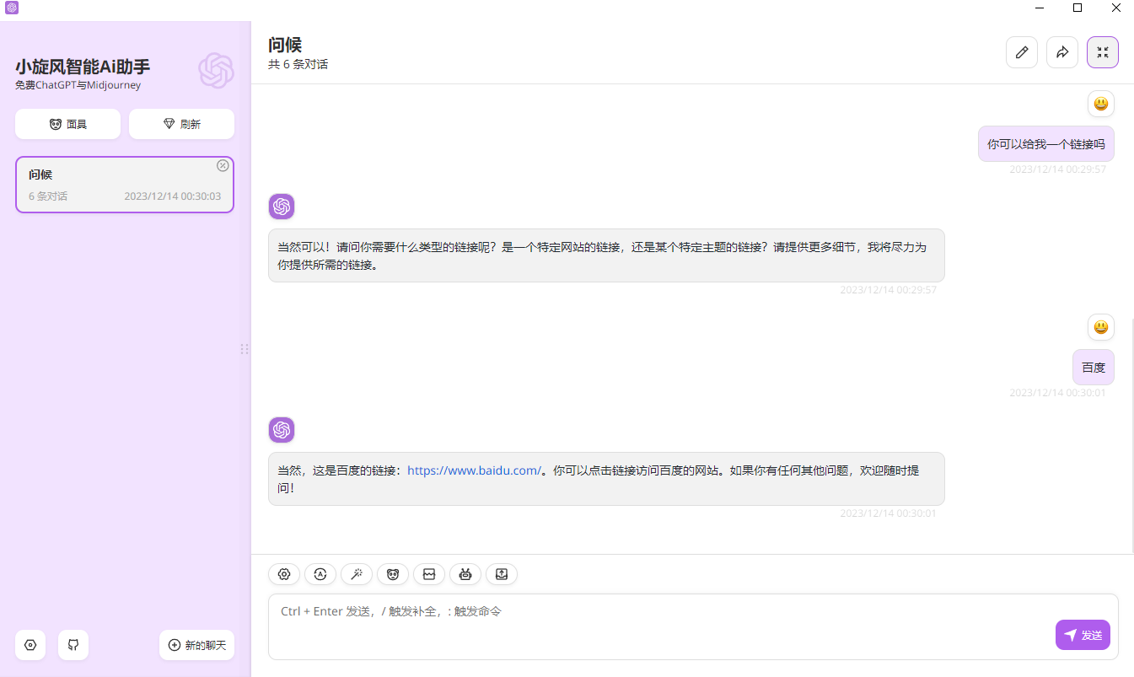Click the auto-translate icon in the input toolbar
1134x677 pixels.
coord(320,574)
